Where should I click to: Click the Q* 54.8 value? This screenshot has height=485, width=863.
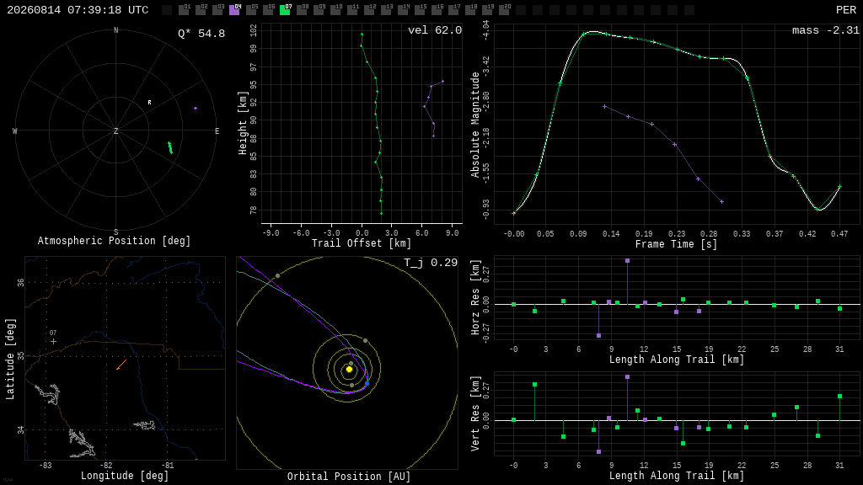pyautogui.click(x=201, y=34)
